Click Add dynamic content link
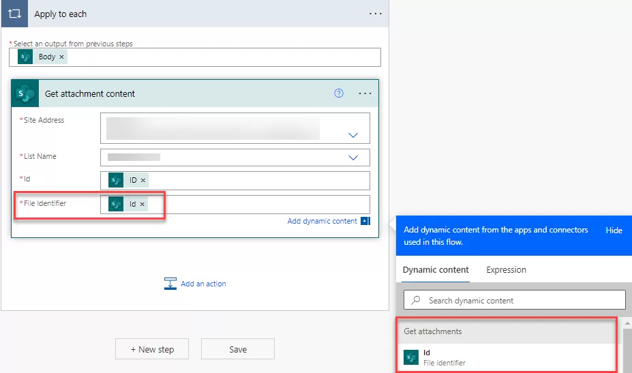The height and width of the screenshot is (373, 632). coord(322,221)
